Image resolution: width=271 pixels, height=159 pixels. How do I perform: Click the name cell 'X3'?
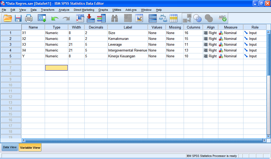tap(33, 44)
